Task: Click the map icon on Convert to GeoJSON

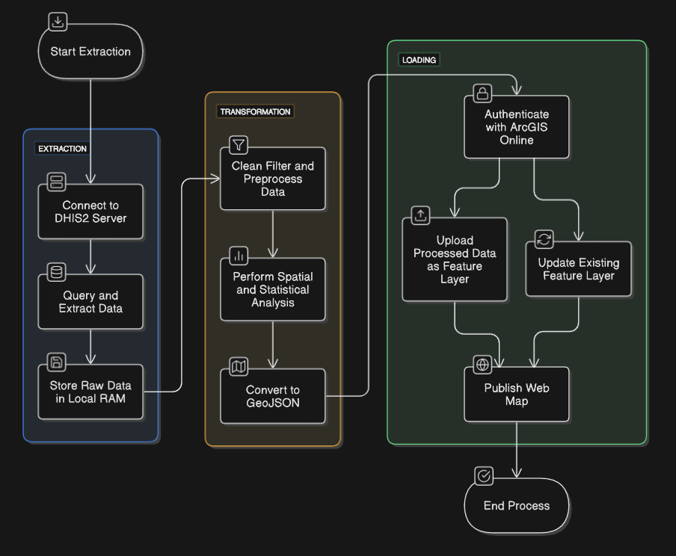Action: [x=239, y=366]
